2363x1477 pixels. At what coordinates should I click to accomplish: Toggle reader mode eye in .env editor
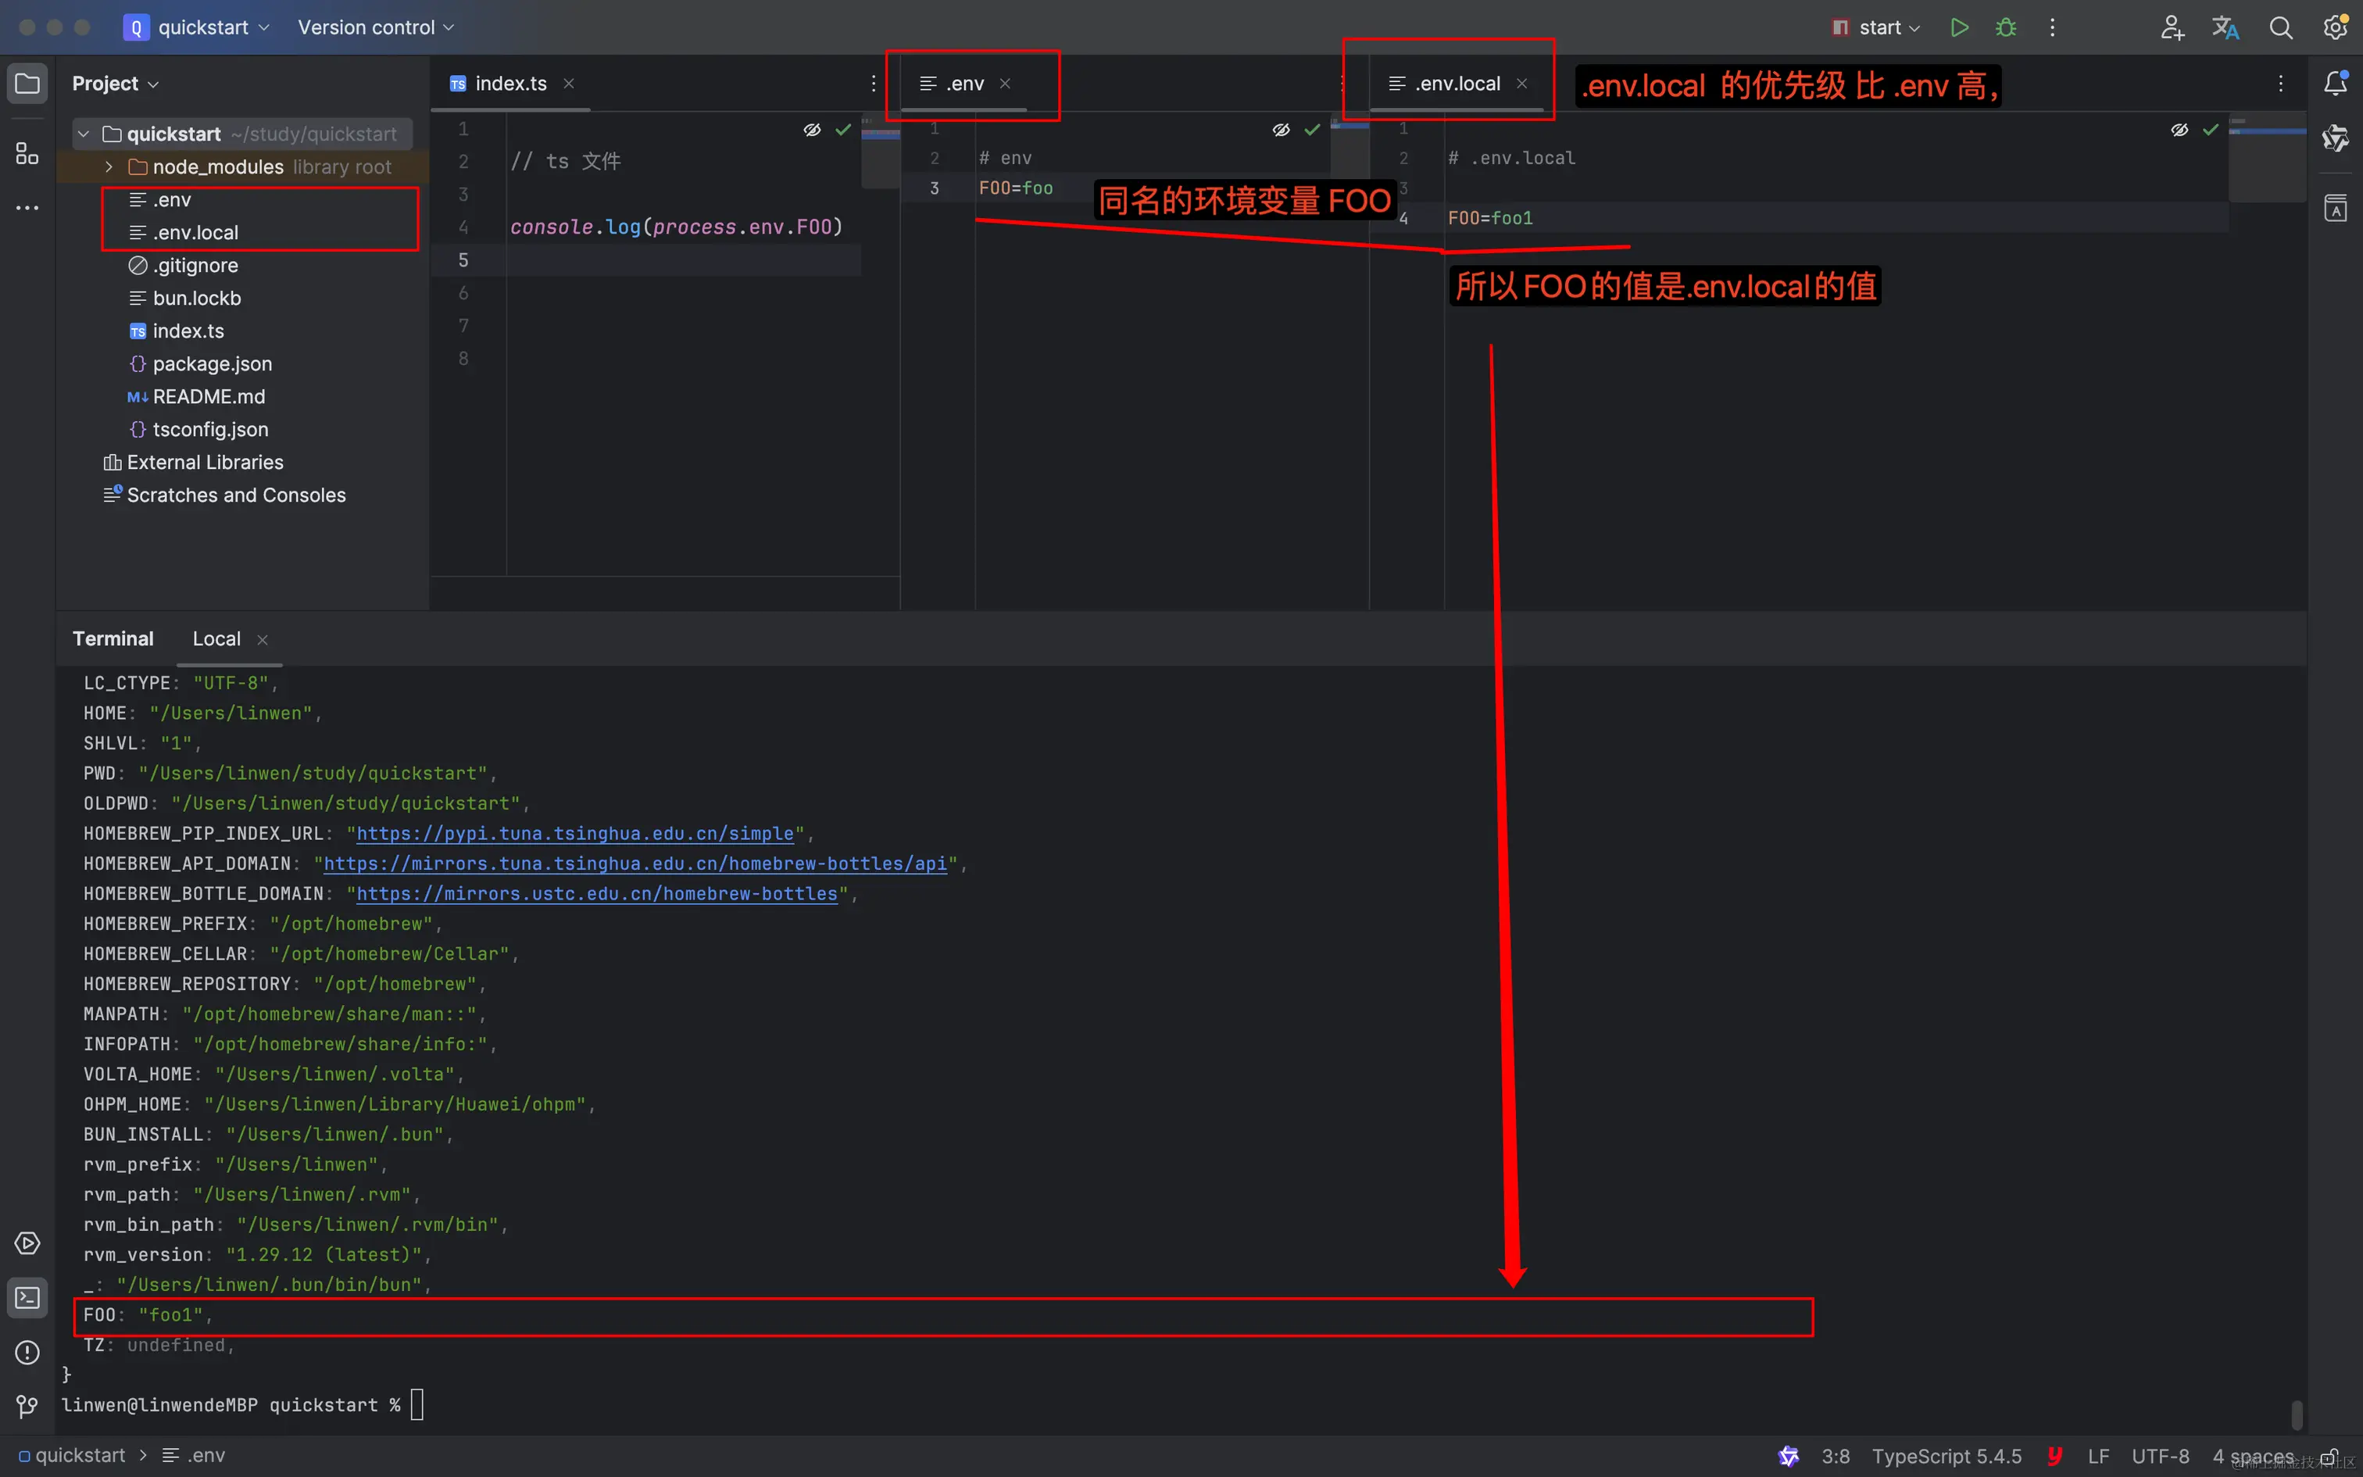[1281, 129]
